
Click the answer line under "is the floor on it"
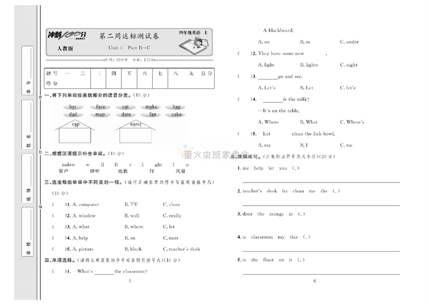321,274
